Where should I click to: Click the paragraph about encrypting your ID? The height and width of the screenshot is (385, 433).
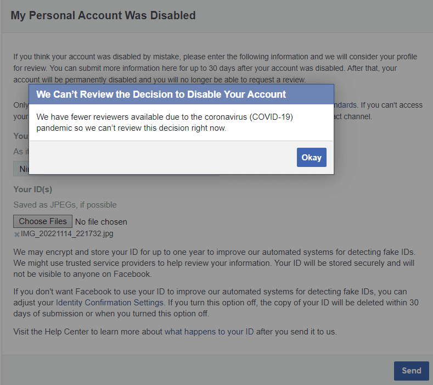(214, 263)
